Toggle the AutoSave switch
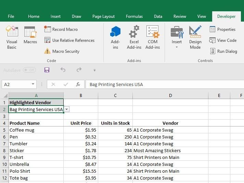Image resolution: width=244 pixels, height=183 pixels. [x=29, y=70]
